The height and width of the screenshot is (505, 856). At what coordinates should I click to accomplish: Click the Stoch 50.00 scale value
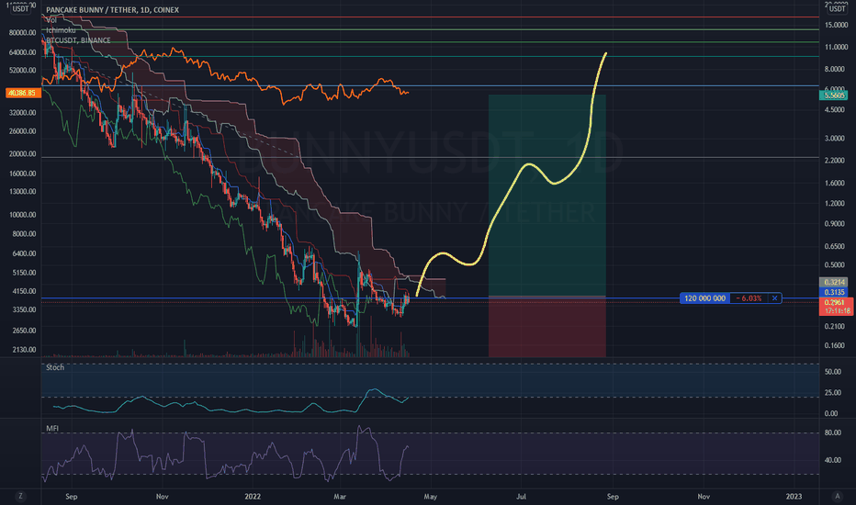pos(832,372)
